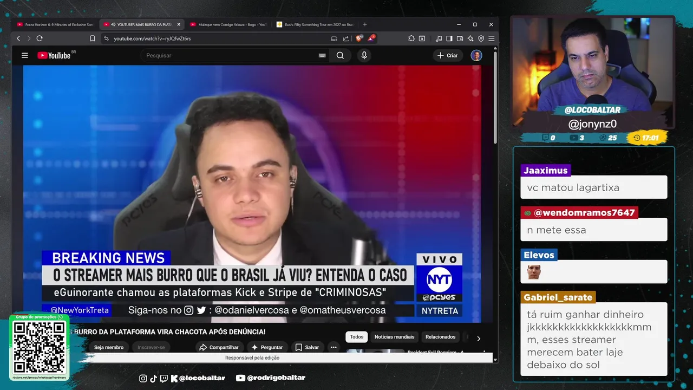Switch to the Rush Fifty Something Tour tab
693x390 pixels.
[315, 24]
